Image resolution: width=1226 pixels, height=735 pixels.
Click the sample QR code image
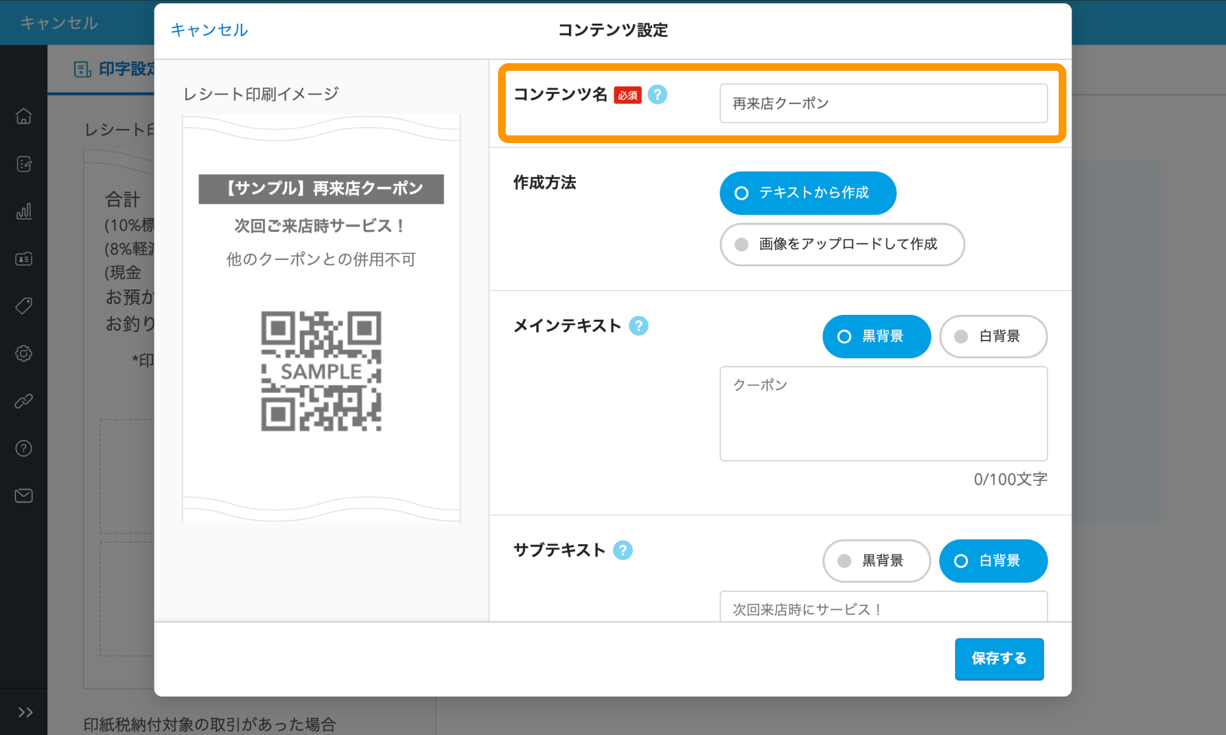tap(321, 371)
